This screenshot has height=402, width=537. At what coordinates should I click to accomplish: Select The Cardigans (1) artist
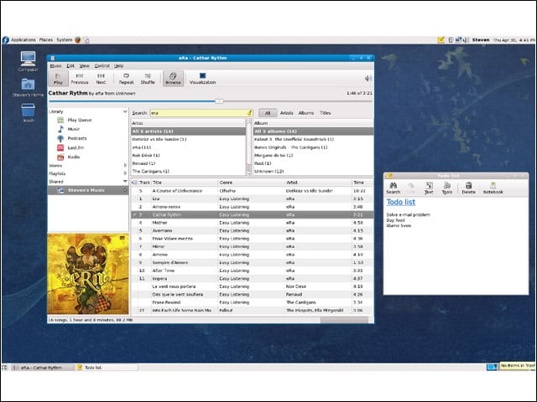(x=188, y=171)
